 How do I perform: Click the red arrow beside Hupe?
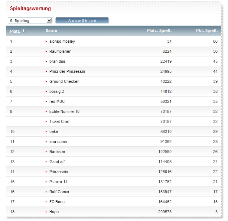point(46,212)
